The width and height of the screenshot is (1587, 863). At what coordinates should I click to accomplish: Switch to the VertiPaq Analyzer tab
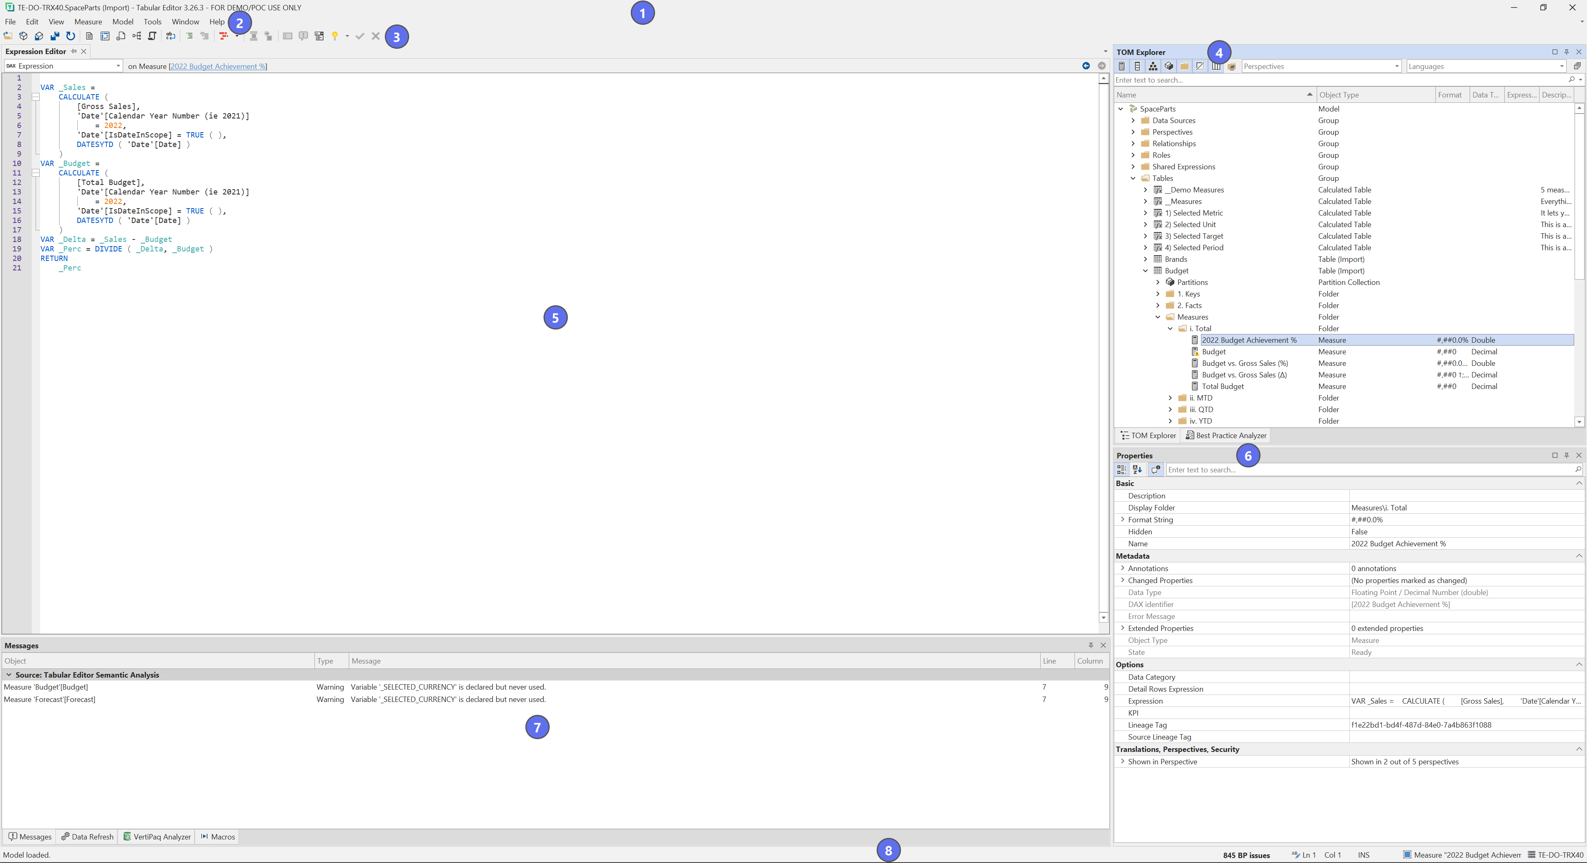click(x=157, y=837)
